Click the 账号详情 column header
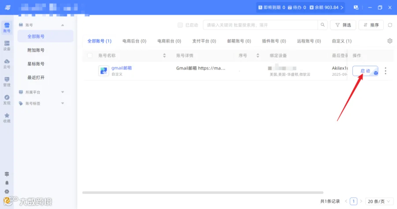Viewport: 397px width, 209px height. pos(185,56)
